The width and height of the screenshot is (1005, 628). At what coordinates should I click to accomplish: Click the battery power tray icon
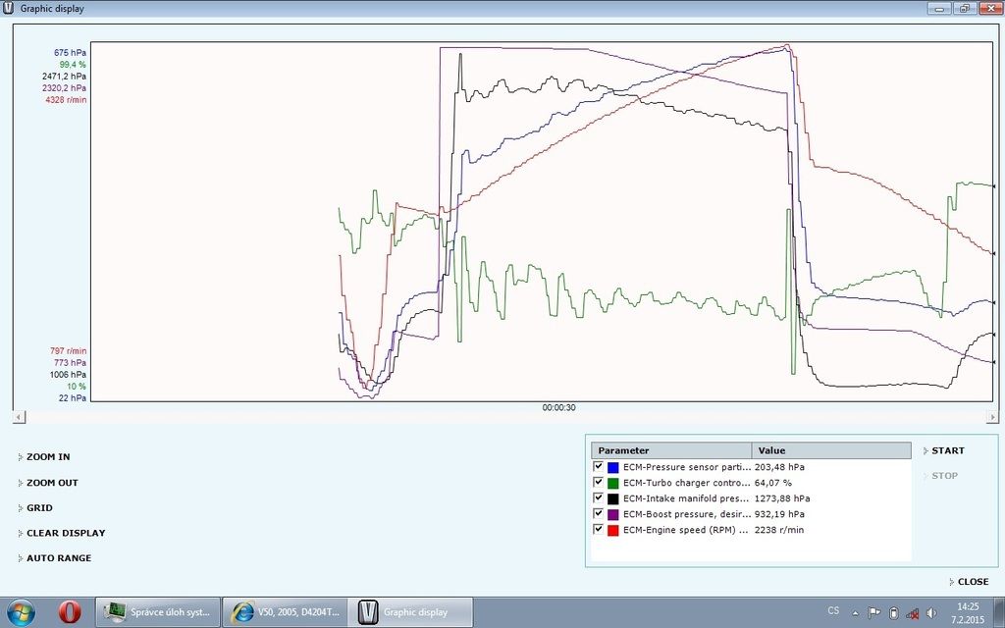coord(894,613)
